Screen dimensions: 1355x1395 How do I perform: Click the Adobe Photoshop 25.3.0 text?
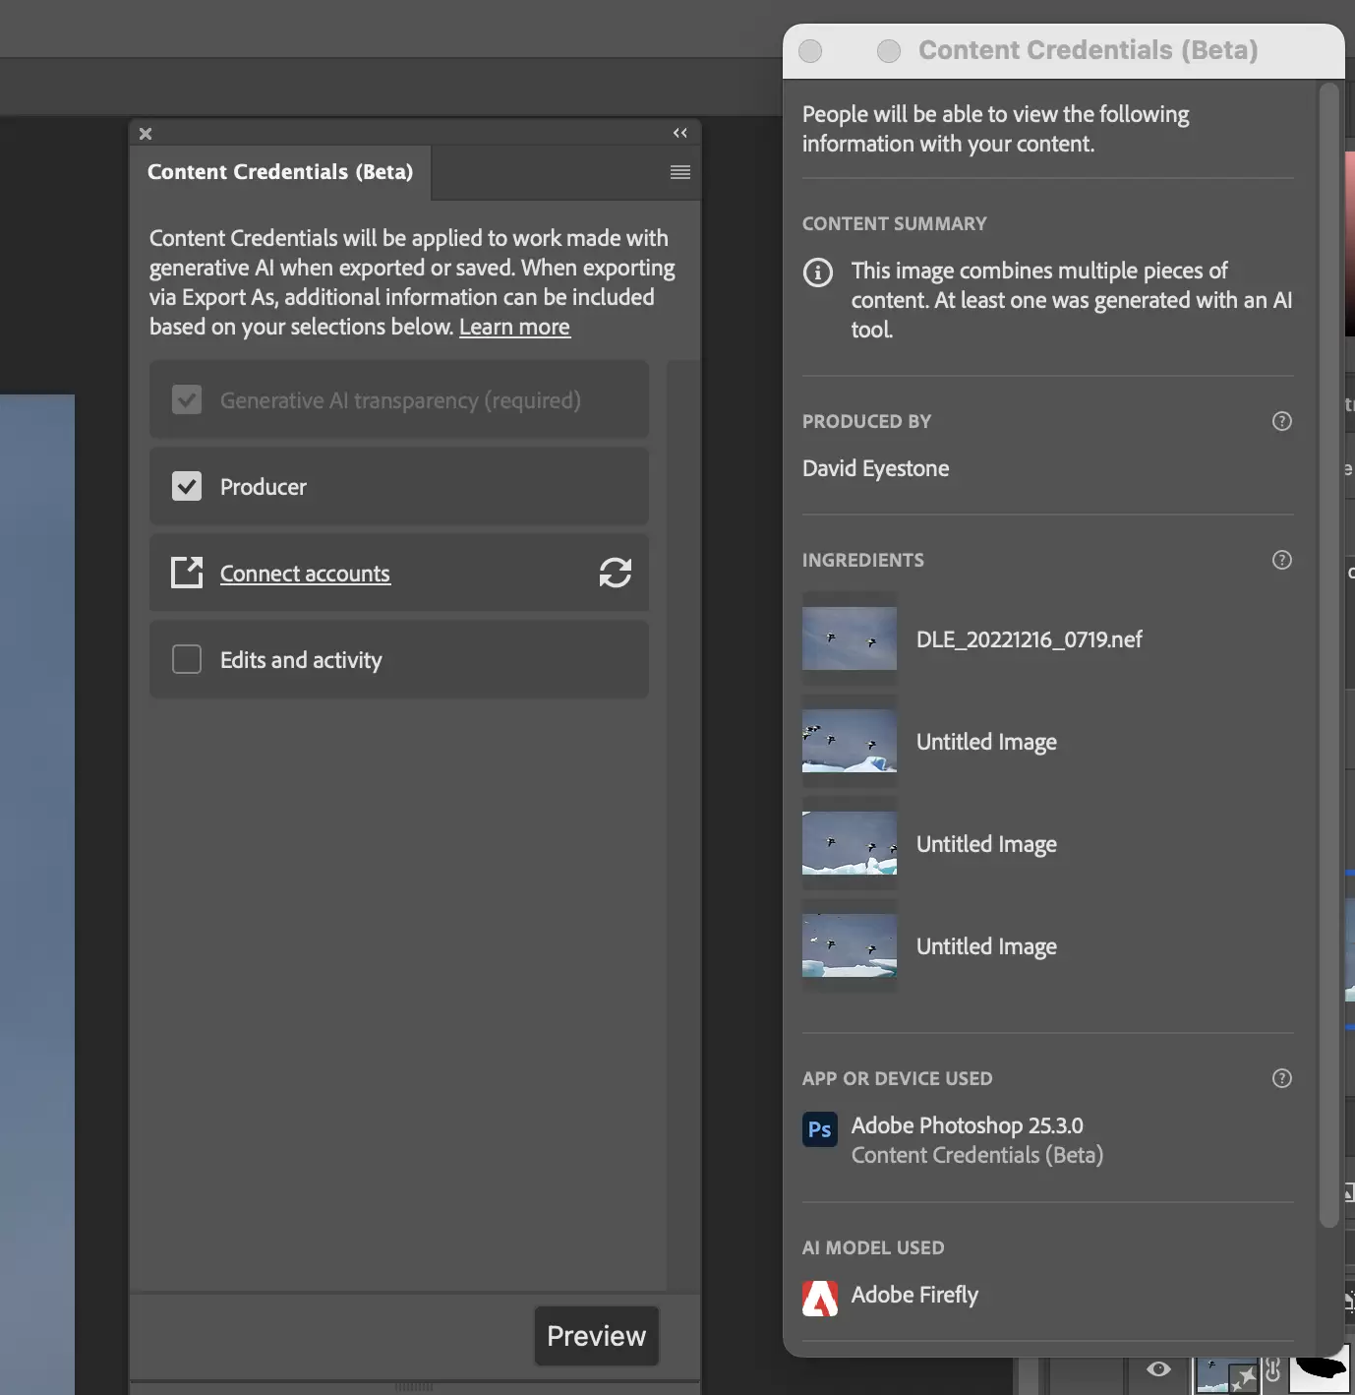tap(968, 1125)
